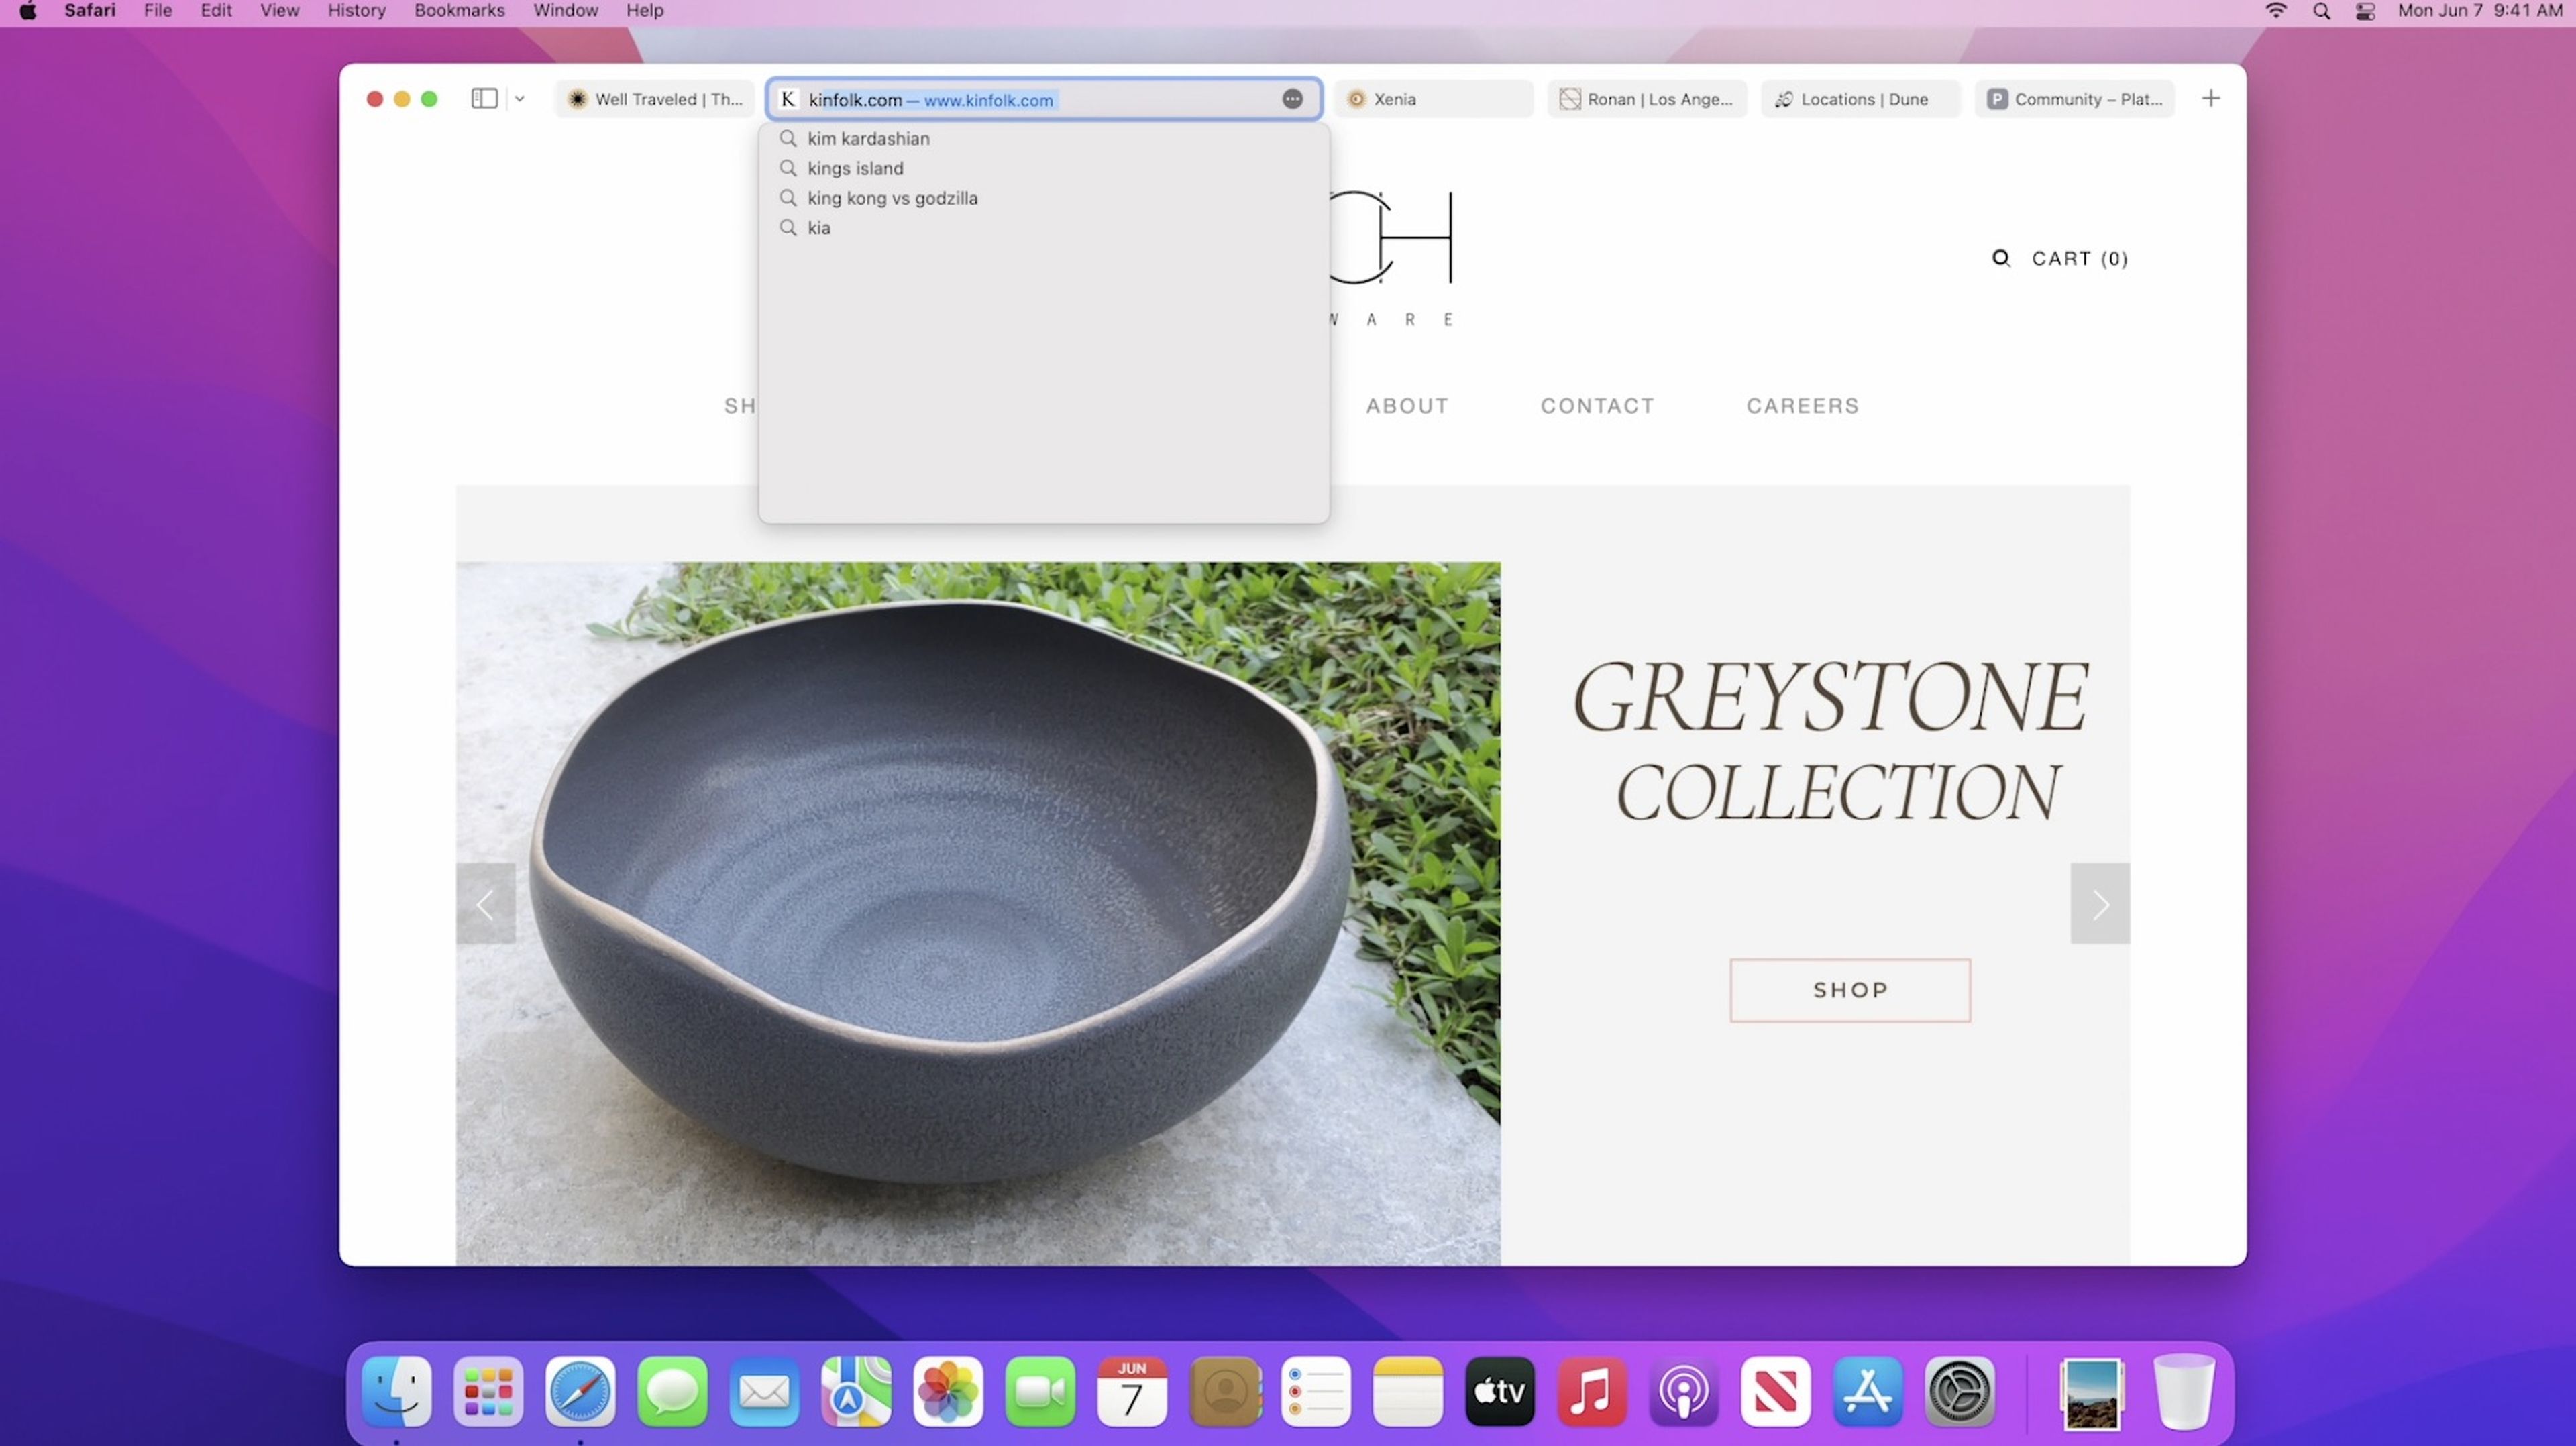This screenshot has width=2576, height=1446.
Task: Open Music app in Dock
Action: [1592, 1391]
